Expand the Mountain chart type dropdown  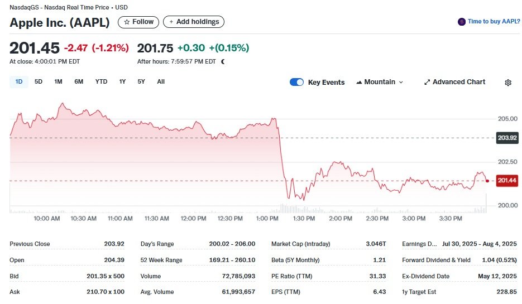[x=380, y=82]
